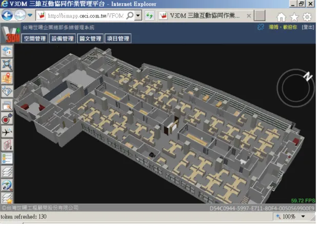Click the blue link chain icon near welcome text

[x=261, y=27]
